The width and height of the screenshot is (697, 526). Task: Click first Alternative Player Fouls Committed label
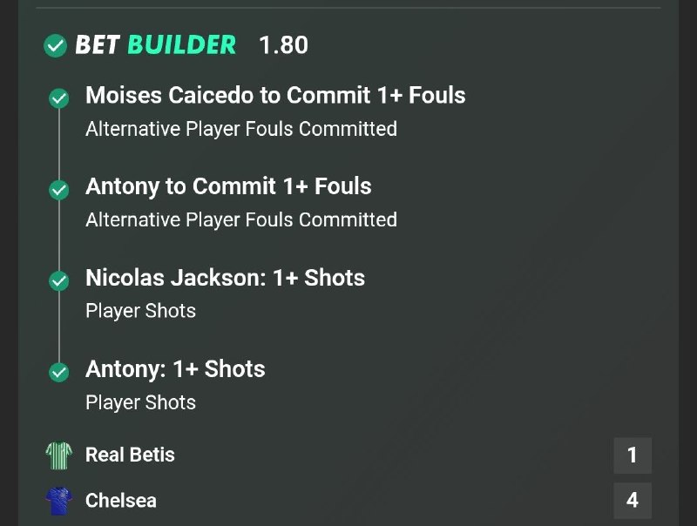pyautogui.click(x=241, y=129)
